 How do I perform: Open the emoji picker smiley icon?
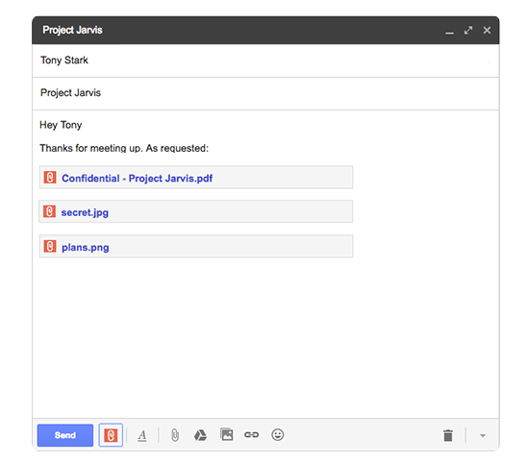[x=277, y=435]
